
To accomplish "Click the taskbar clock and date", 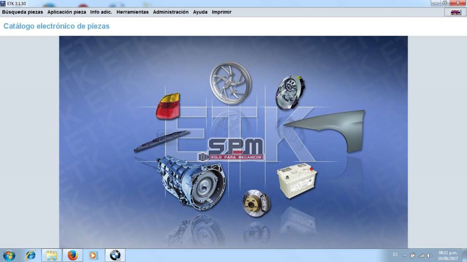I will click(x=448, y=256).
